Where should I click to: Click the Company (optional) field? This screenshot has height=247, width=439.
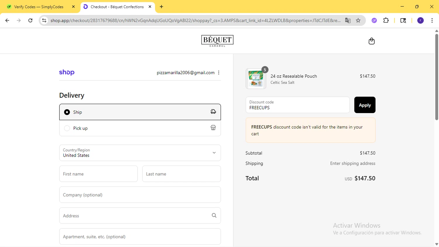click(x=140, y=195)
